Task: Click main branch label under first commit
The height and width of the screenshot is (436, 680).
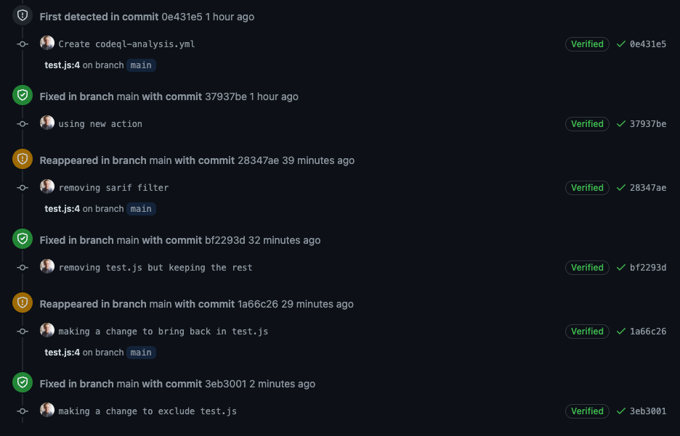Action: pos(141,65)
